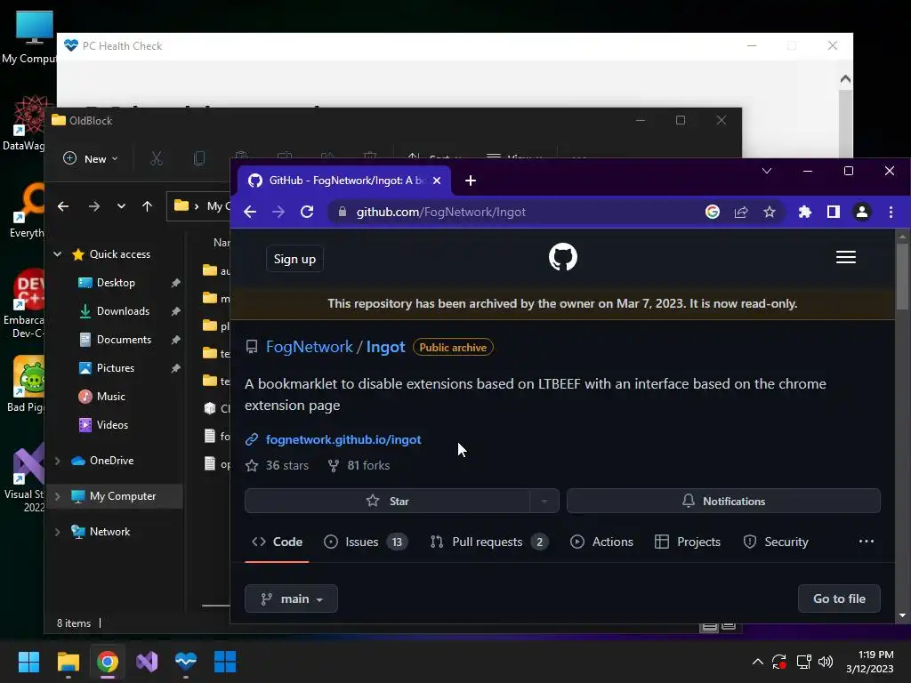
Task: Expand the My Computer tree node
Action: pos(58,496)
